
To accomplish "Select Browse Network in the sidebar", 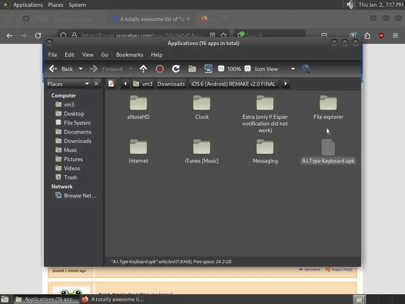I will tap(80, 196).
